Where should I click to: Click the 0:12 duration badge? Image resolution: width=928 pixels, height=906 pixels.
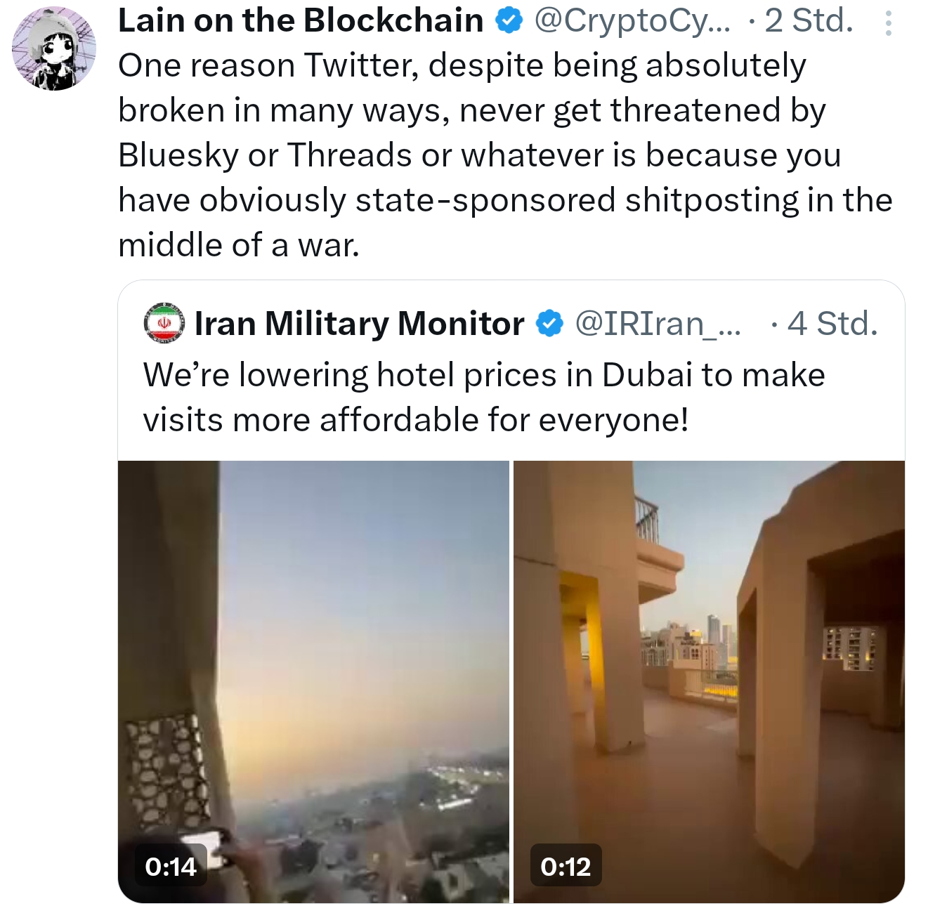[x=566, y=867]
